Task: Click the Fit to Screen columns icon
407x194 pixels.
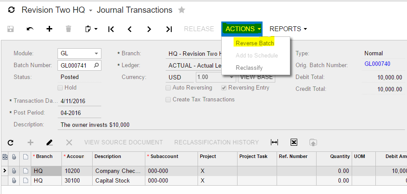Action: click(x=274, y=142)
